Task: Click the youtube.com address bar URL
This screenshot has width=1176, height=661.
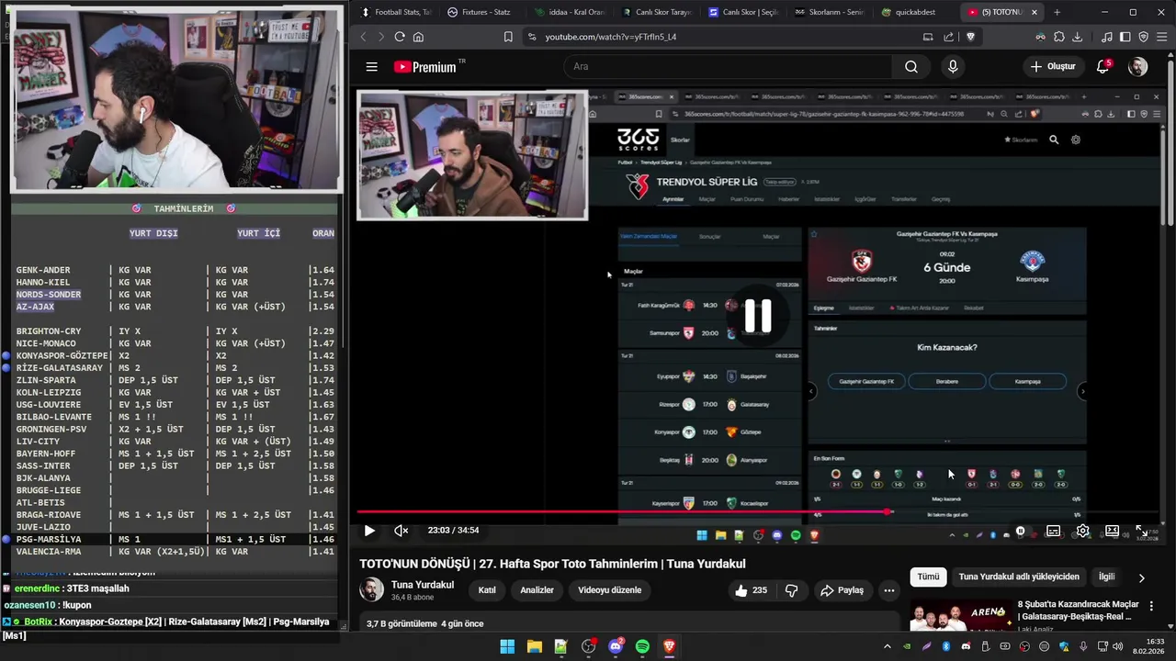Action: pyautogui.click(x=611, y=37)
